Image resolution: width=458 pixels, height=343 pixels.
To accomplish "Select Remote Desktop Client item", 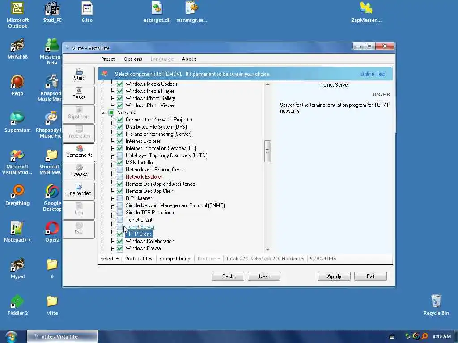I will [x=150, y=191].
